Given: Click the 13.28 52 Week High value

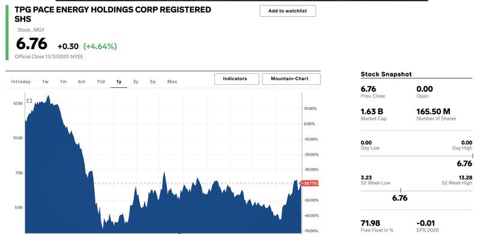Looking at the screenshot, I should tap(466, 178).
